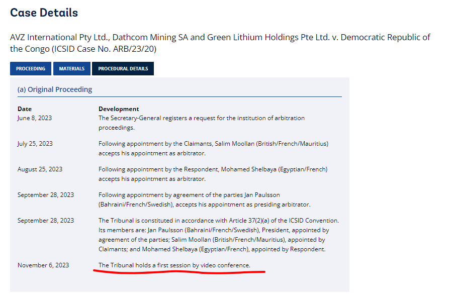Click the date July 25, 2023
Image resolution: width=452 pixels, height=304 pixels.
pos(35,144)
